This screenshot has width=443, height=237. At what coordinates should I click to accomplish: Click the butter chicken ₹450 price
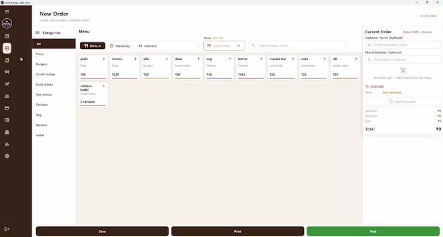pyautogui.click(x=241, y=75)
